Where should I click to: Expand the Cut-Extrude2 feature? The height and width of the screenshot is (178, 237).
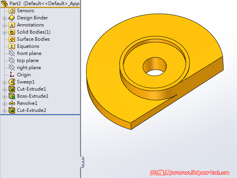pos(4,111)
